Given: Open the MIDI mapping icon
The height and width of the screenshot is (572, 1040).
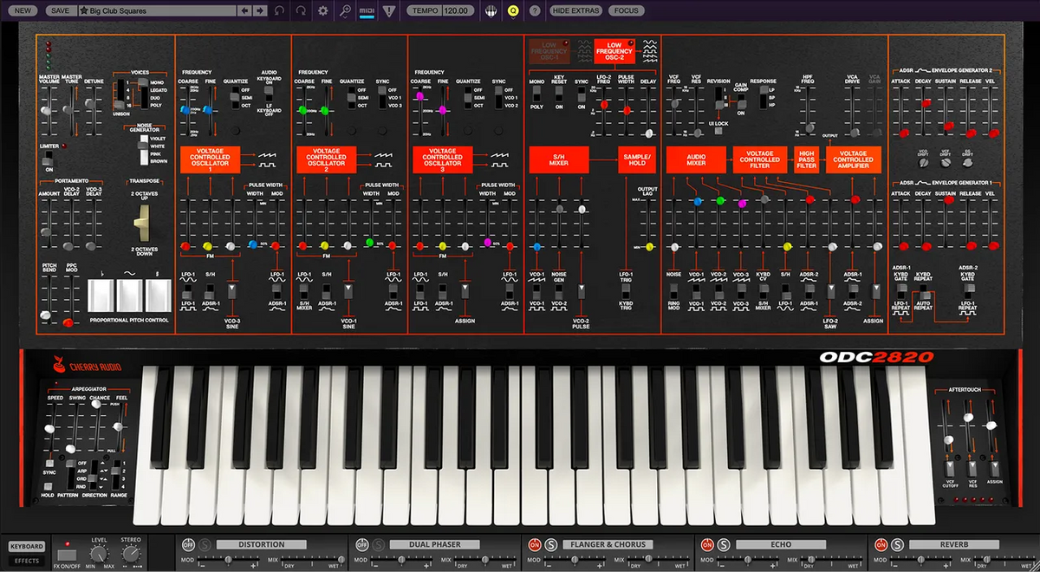Looking at the screenshot, I should point(367,10).
